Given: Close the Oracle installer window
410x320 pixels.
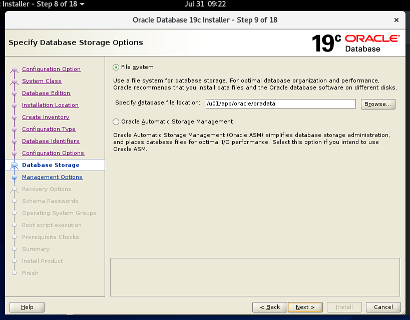Looking at the screenshot, I should pos(396,20).
